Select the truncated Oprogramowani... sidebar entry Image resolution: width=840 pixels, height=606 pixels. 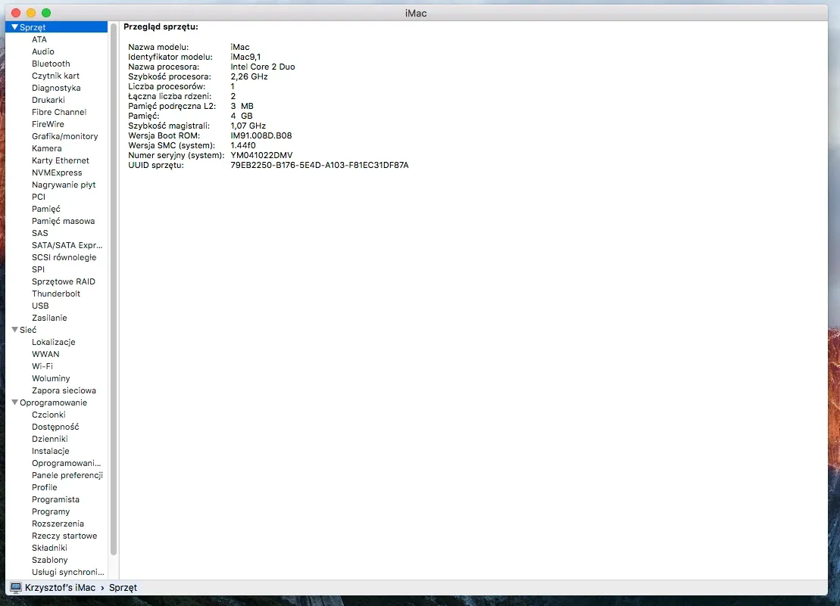coord(67,463)
